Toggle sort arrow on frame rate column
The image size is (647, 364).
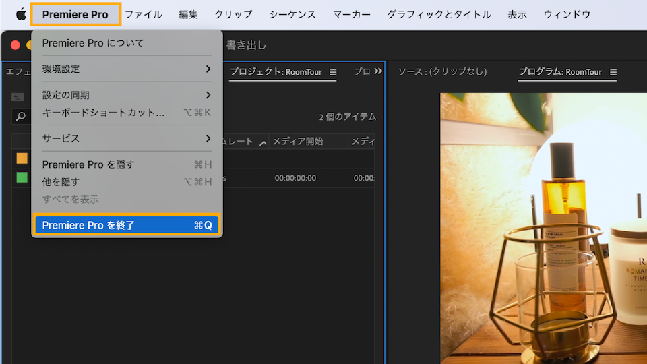263,143
